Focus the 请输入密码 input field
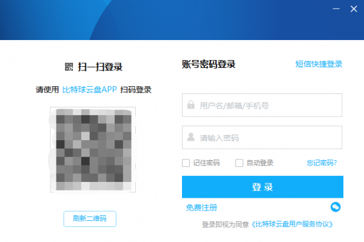 click(262, 137)
